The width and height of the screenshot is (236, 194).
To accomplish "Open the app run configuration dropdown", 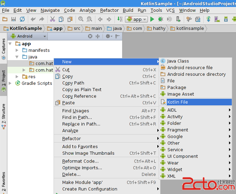I will click(x=136, y=19).
